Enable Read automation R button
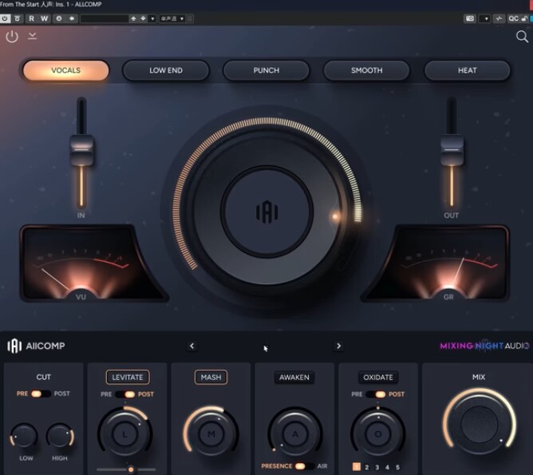Screen dimensions: 533x475 point(32,18)
